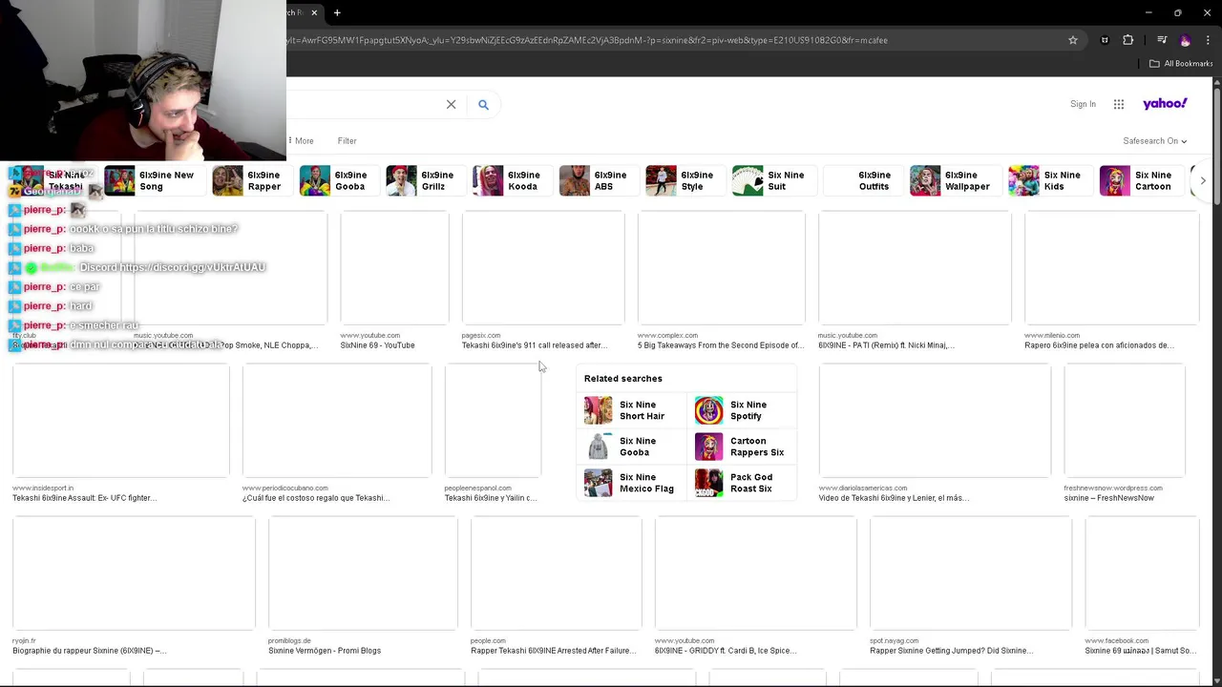The width and height of the screenshot is (1222, 687).
Task: Open the periodicocubano.com result image
Action: (336, 420)
